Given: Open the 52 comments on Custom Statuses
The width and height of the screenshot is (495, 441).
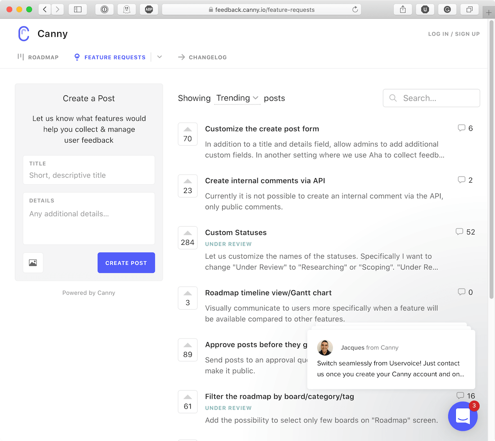Looking at the screenshot, I should coord(465,232).
